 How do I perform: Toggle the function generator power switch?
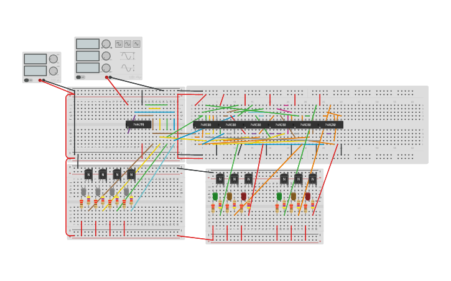point(80,78)
